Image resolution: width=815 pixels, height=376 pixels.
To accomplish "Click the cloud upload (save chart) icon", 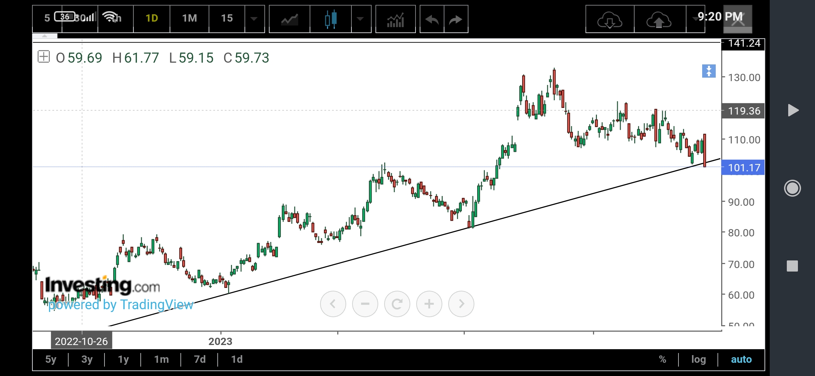I will [659, 20].
